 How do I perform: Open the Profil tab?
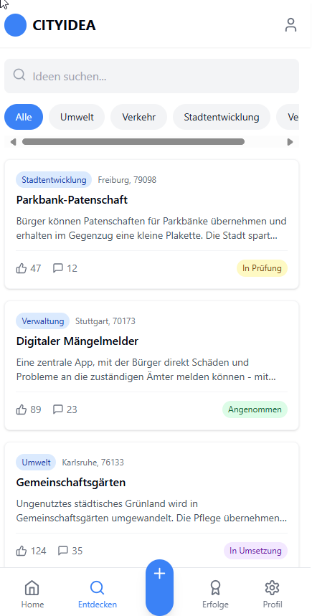click(x=273, y=594)
